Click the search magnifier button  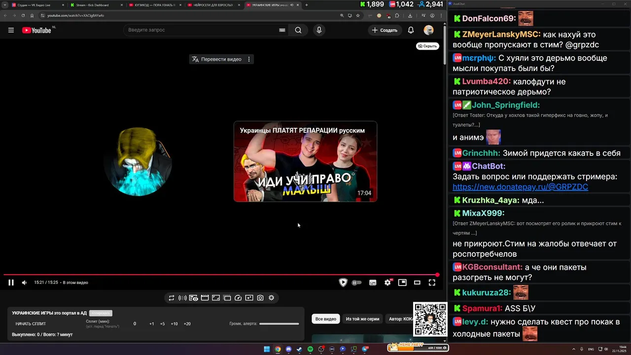(x=298, y=30)
